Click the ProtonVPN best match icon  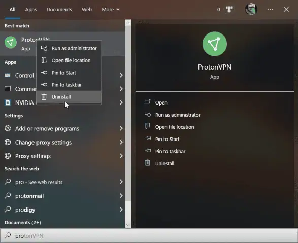[11, 42]
